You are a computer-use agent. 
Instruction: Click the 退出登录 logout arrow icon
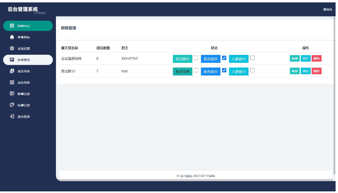pos(12,117)
